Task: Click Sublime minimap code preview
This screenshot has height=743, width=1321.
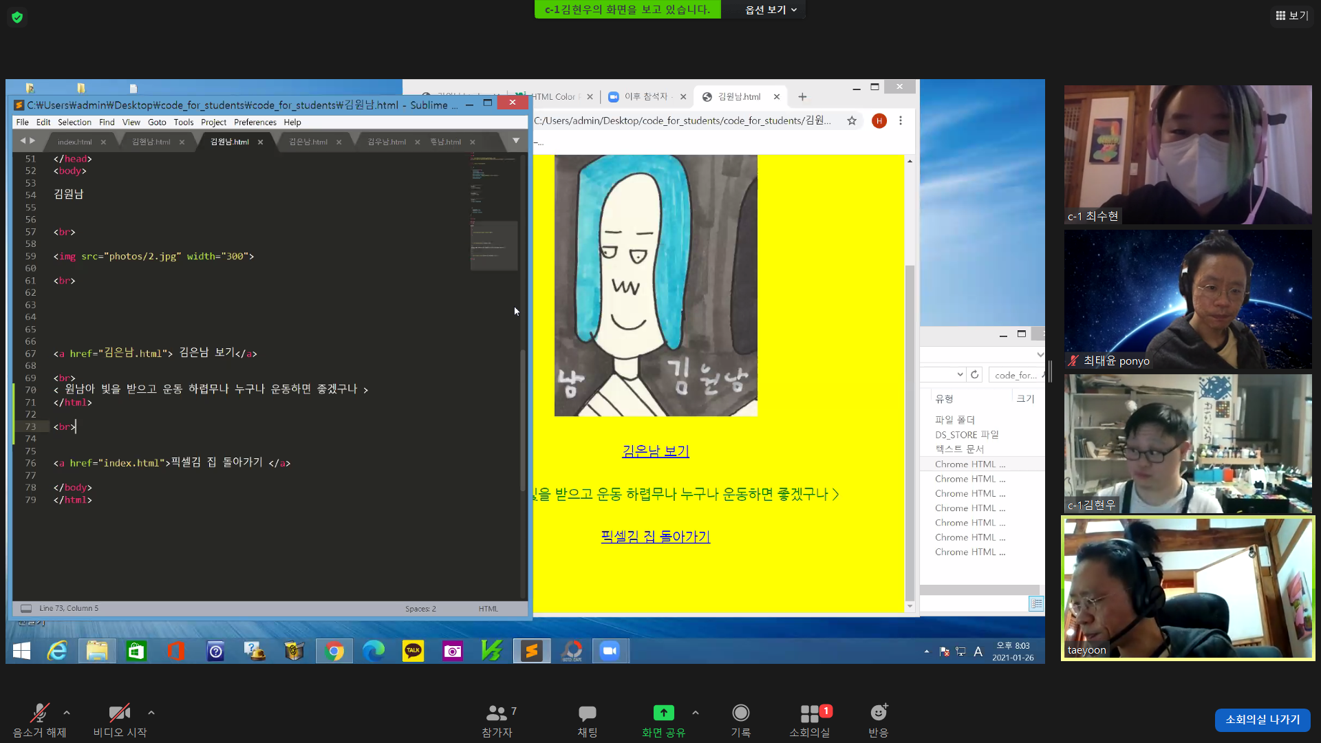Action: pos(494,212)
